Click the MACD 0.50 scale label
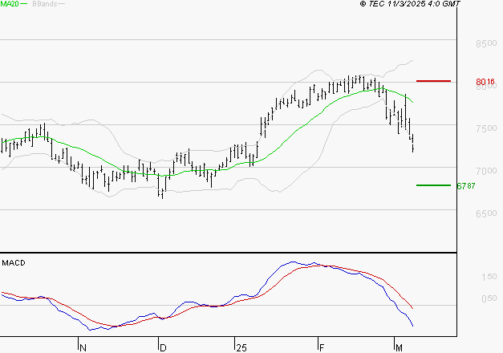 pyautogui.click(x=489, y=298)
